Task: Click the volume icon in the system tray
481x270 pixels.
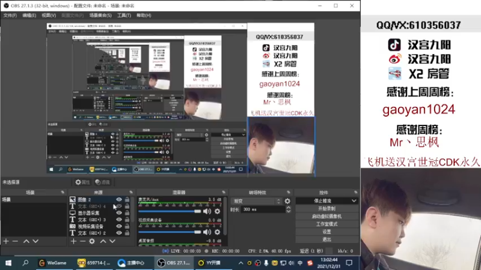Action: point(291,263)
